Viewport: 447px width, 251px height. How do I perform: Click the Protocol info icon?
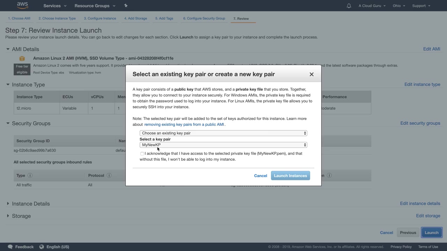tap(109, 175)
